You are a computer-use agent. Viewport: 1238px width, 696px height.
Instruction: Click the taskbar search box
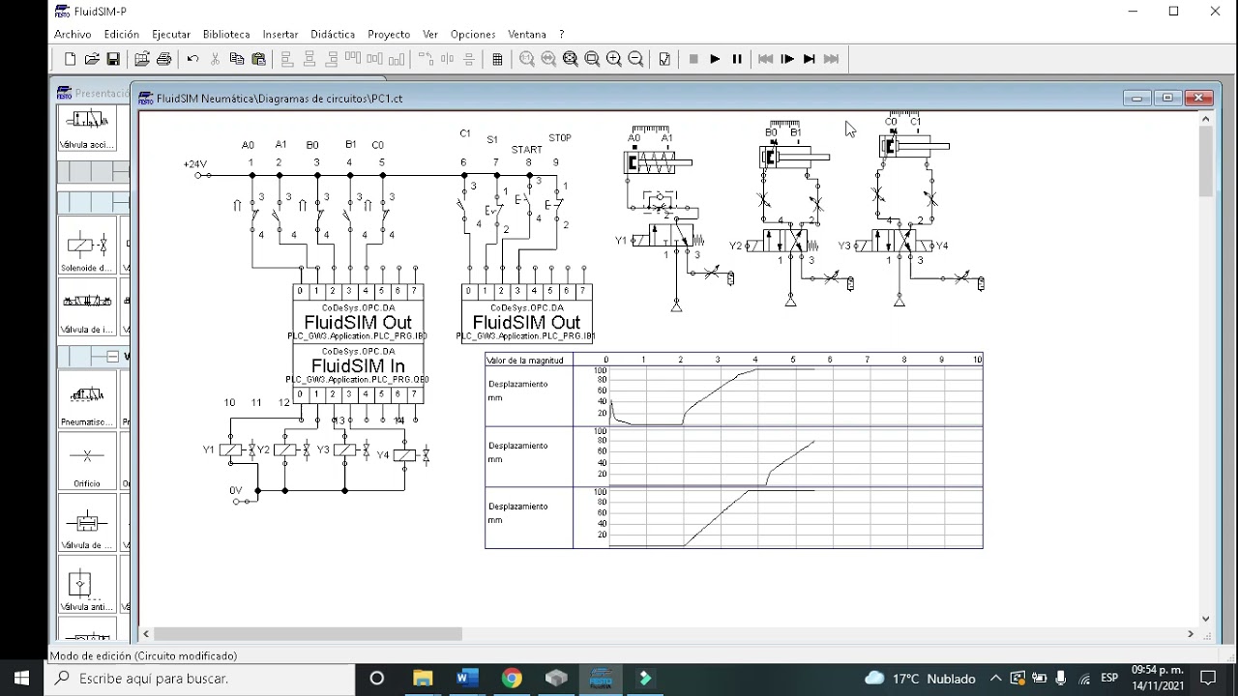coord(199,678)
